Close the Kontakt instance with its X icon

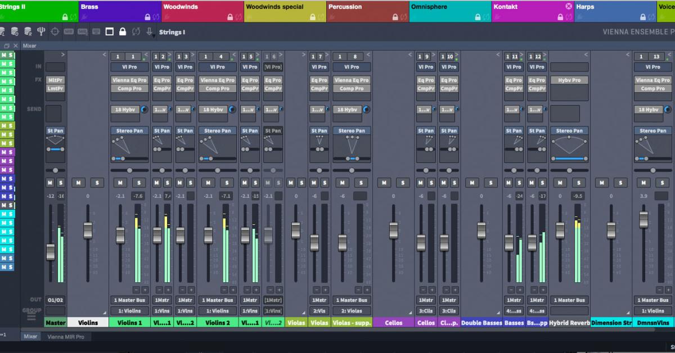coord(569,6)
